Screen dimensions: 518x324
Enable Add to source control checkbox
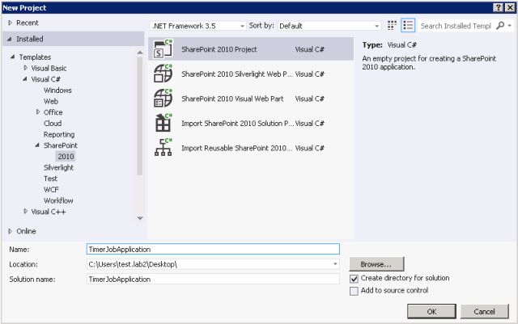click(x=354, y=291)
